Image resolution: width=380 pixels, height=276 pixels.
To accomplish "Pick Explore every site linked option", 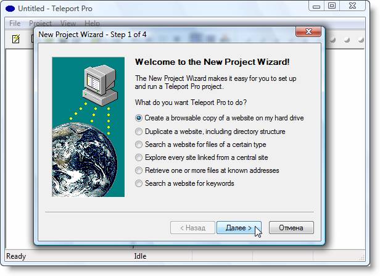I will point(202,157).
